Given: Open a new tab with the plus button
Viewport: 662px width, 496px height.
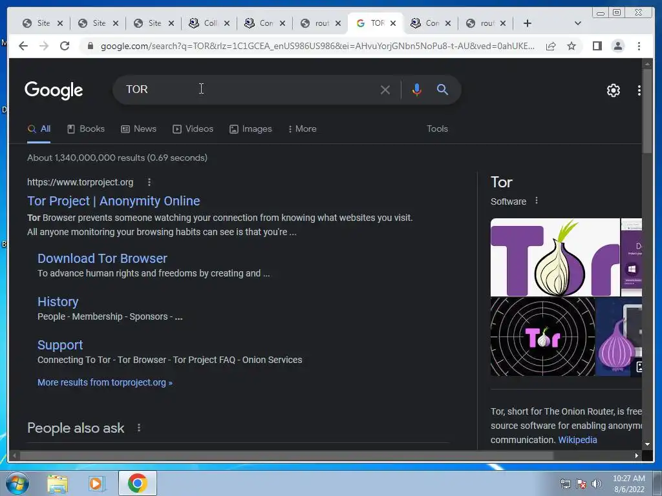Looking at the screenshot, I should (x=528, y=23).
